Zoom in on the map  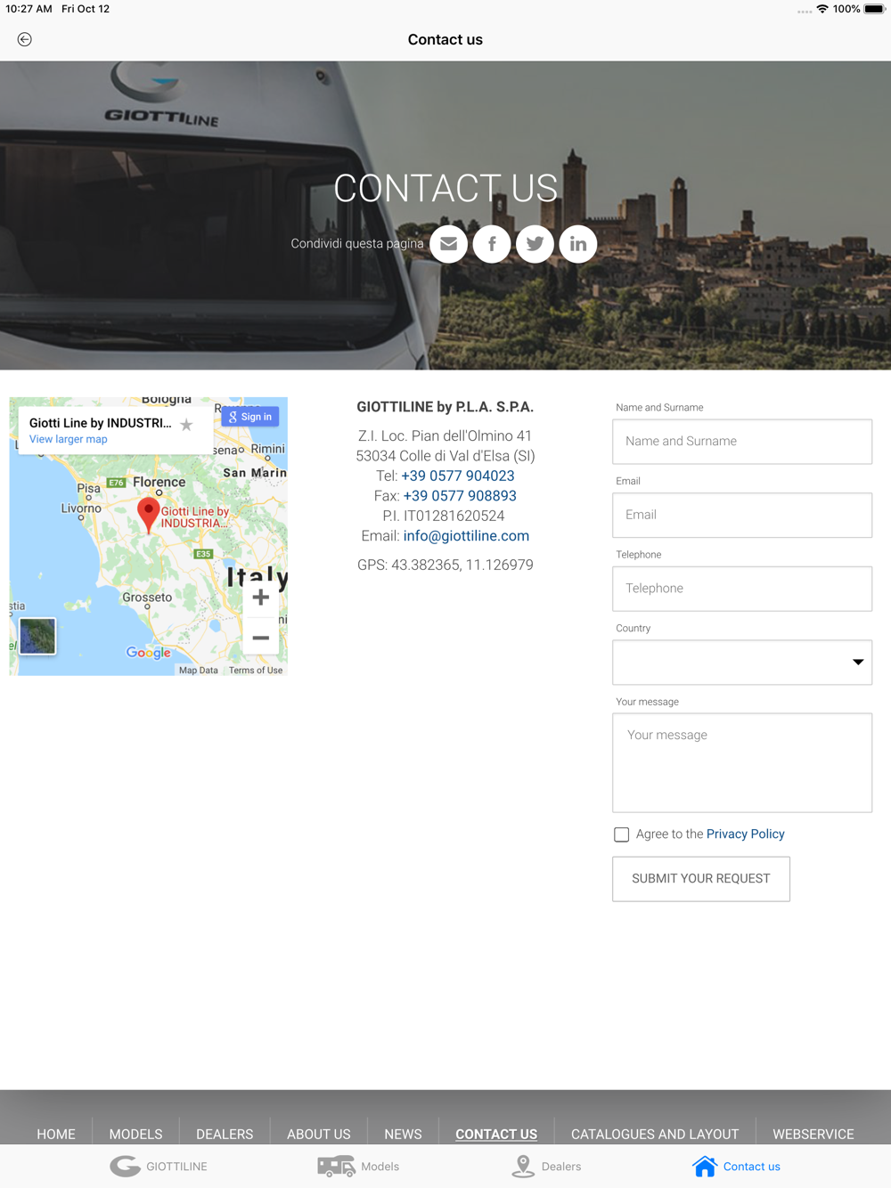tap(260, 598)
